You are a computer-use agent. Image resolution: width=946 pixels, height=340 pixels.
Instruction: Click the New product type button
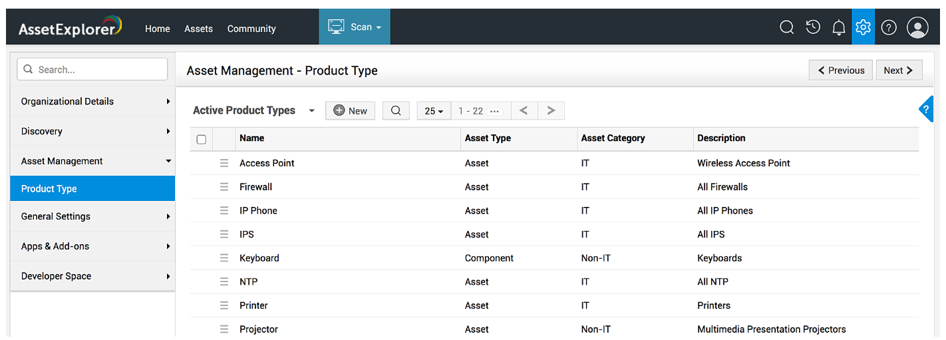(350, 110)
